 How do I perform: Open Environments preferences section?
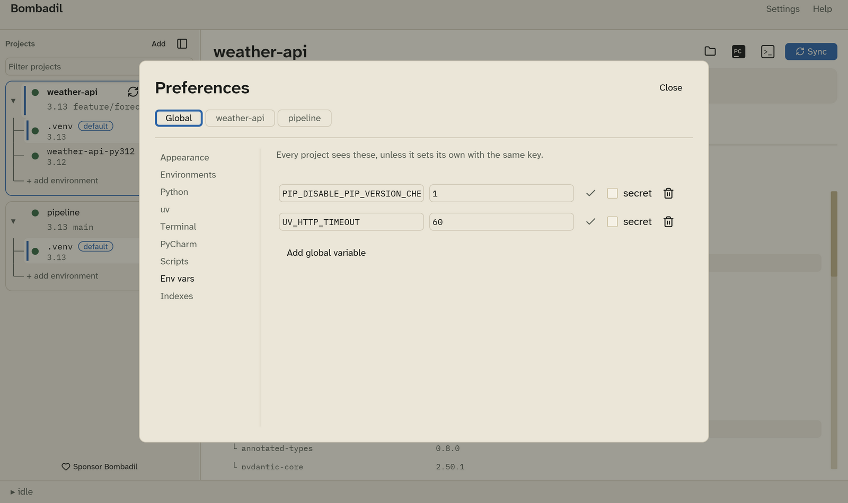188,175
